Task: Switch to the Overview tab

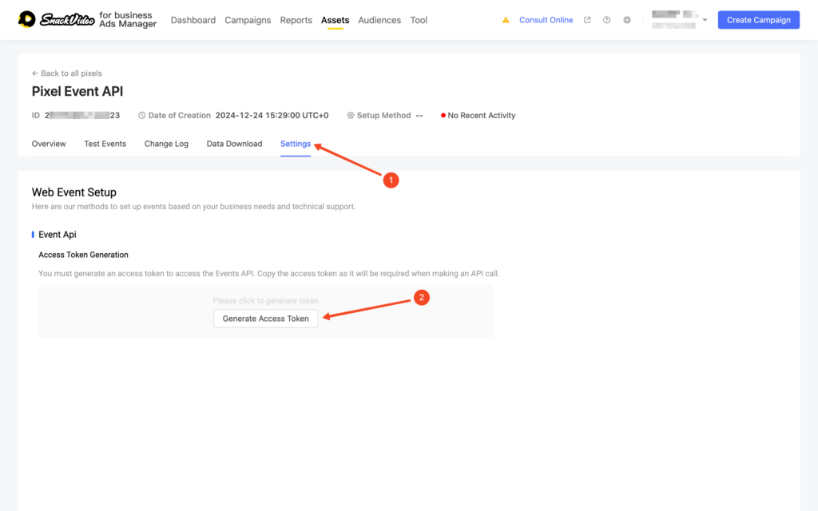Action: 49,144
